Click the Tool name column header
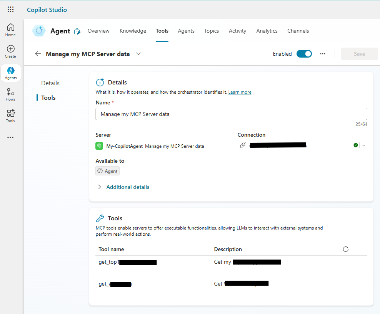Image resolution: width=380 pixels, height=314 pixels. coord(111,249)
